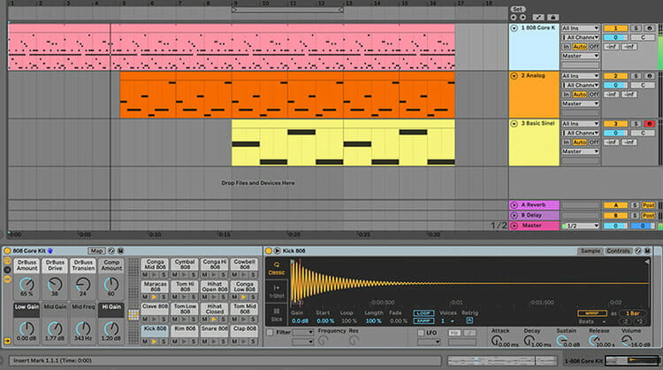Select the 1-Shot mode icon

(x=274, y=288)
